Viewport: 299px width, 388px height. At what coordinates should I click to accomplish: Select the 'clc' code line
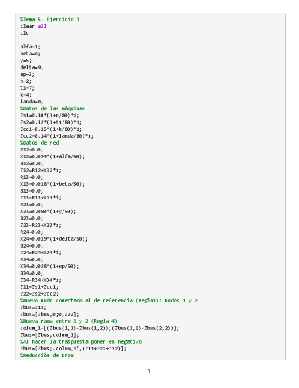click(x=24, y=33)
